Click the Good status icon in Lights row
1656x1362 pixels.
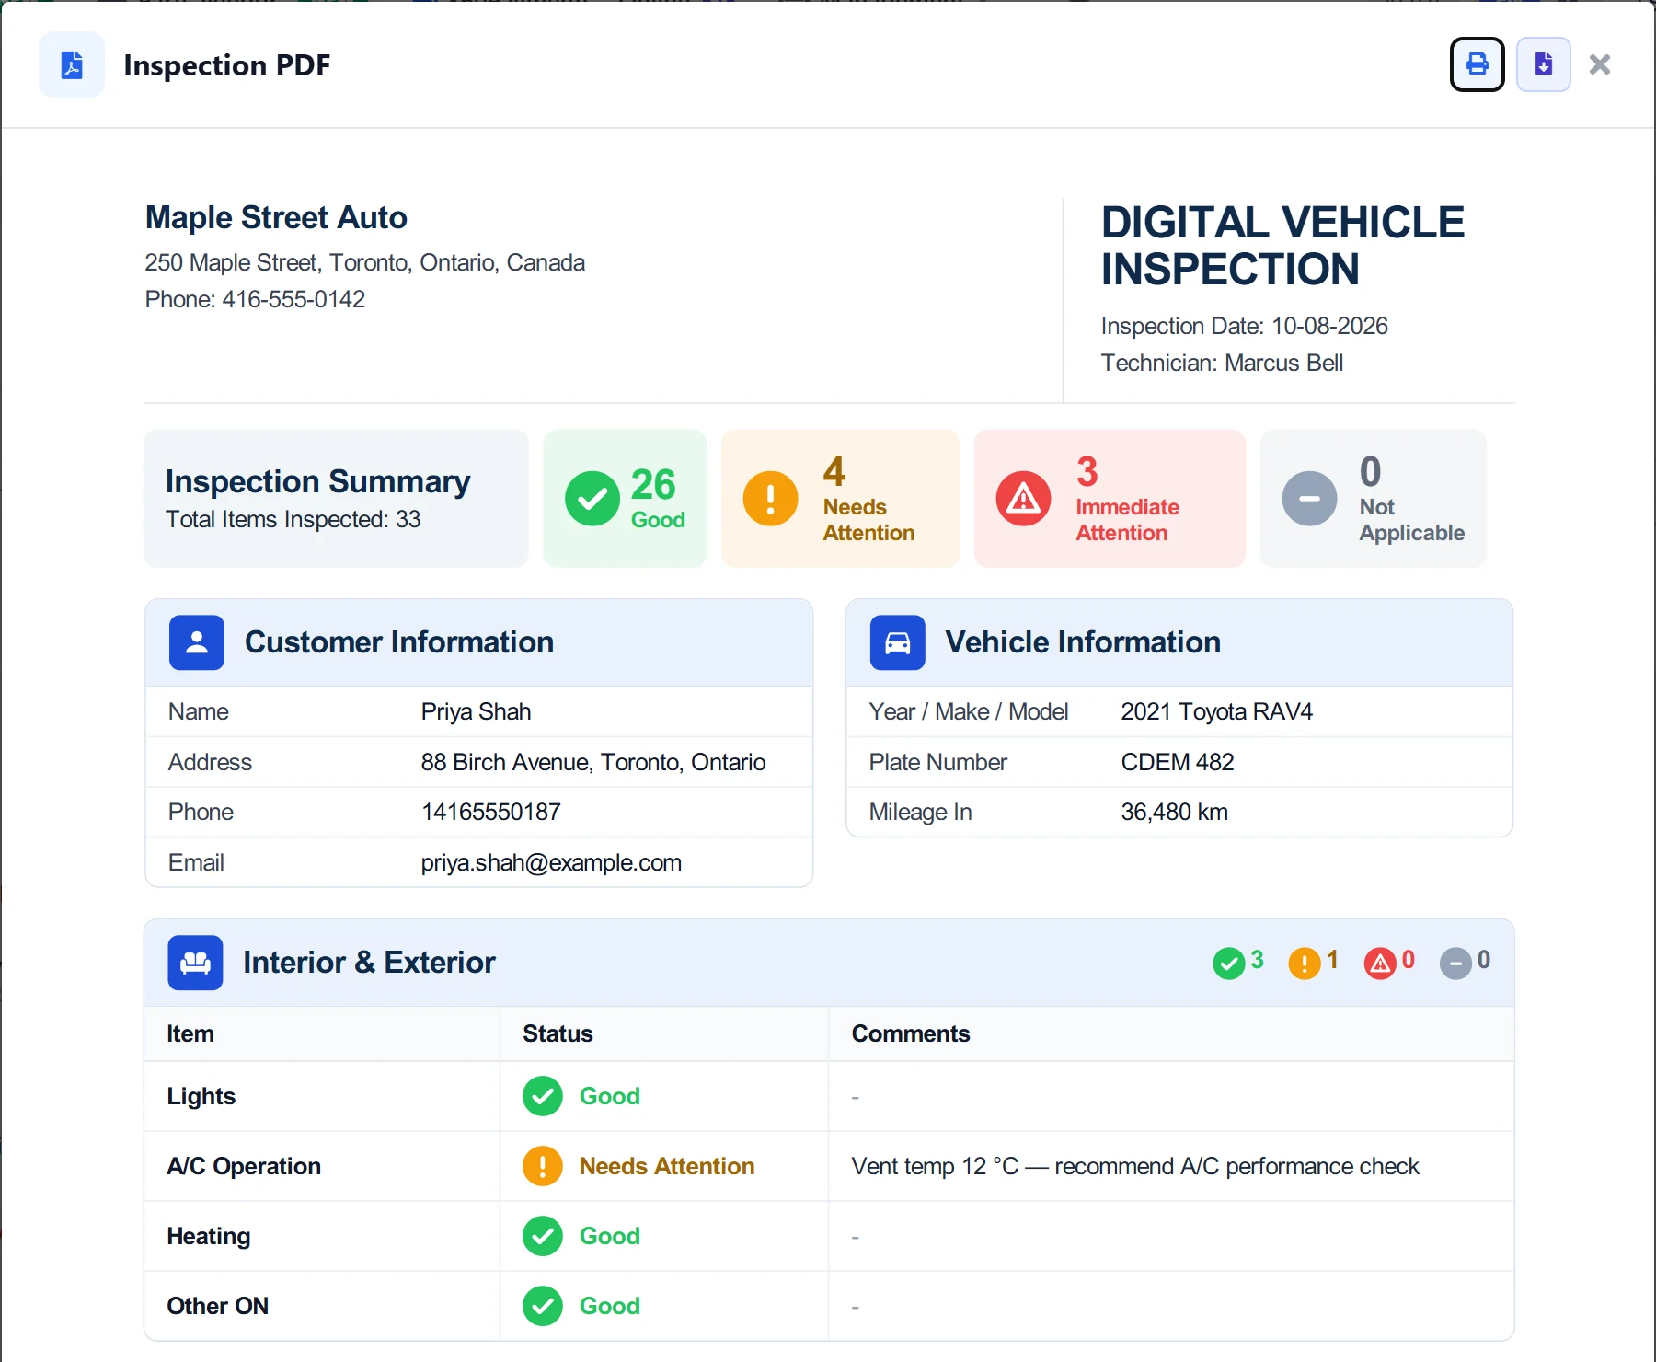[543, 1096]
